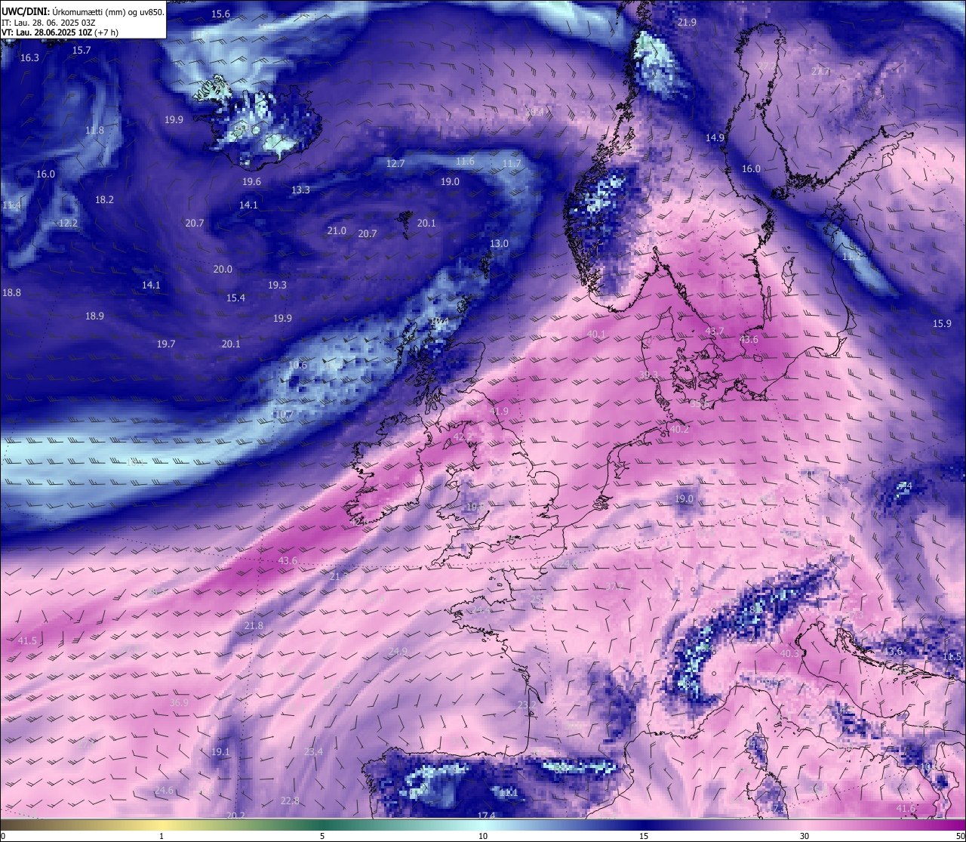Click the 43.7 precipitable water value
Screen dimensions: 966x842
tap(714, 331)
